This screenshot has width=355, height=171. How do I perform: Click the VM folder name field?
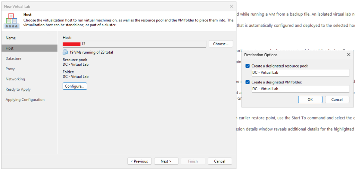pyautogui.click(x=300, y=89)
